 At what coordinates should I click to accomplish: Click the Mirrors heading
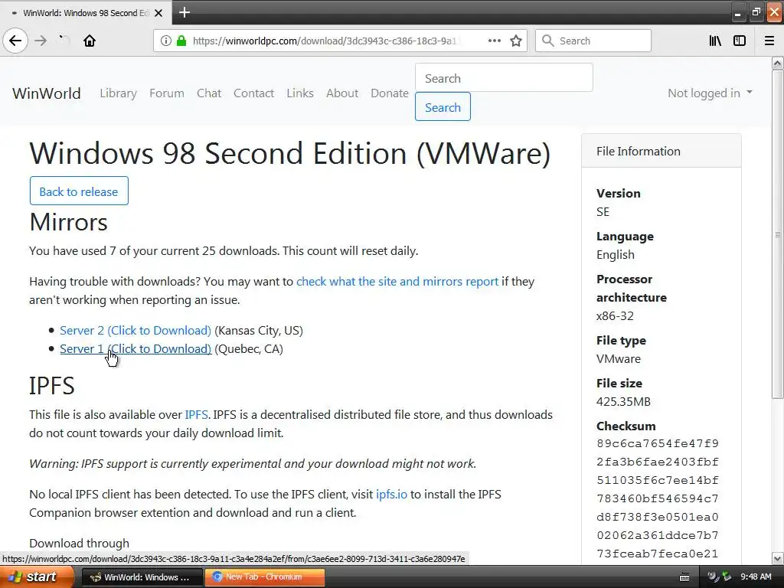[x=68, y=222]
